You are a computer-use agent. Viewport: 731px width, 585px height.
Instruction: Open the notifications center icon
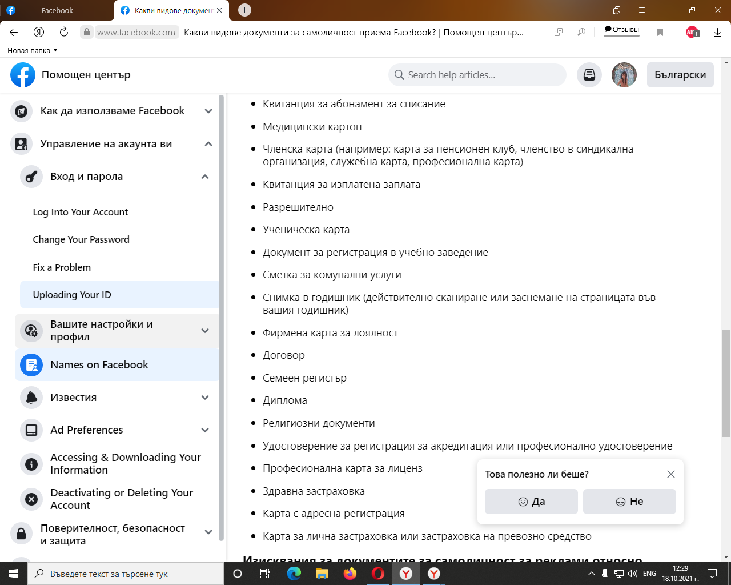(x=712, y=574)
